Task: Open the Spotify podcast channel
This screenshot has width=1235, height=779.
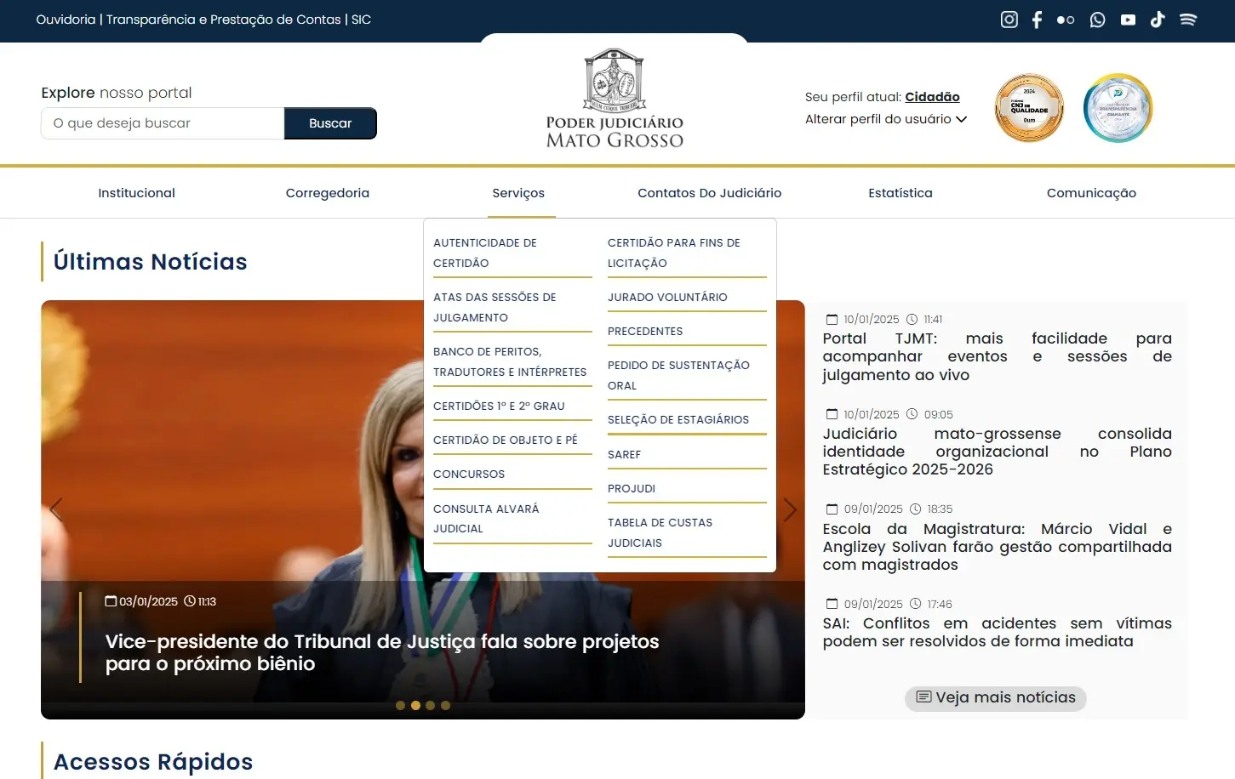Action: [1188, 19]
